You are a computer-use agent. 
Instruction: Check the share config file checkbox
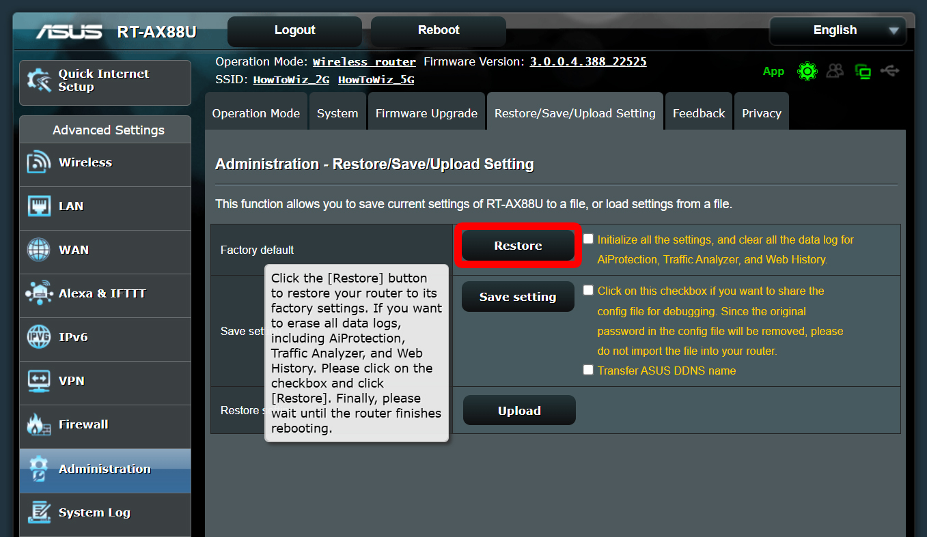tap(588, 289)
